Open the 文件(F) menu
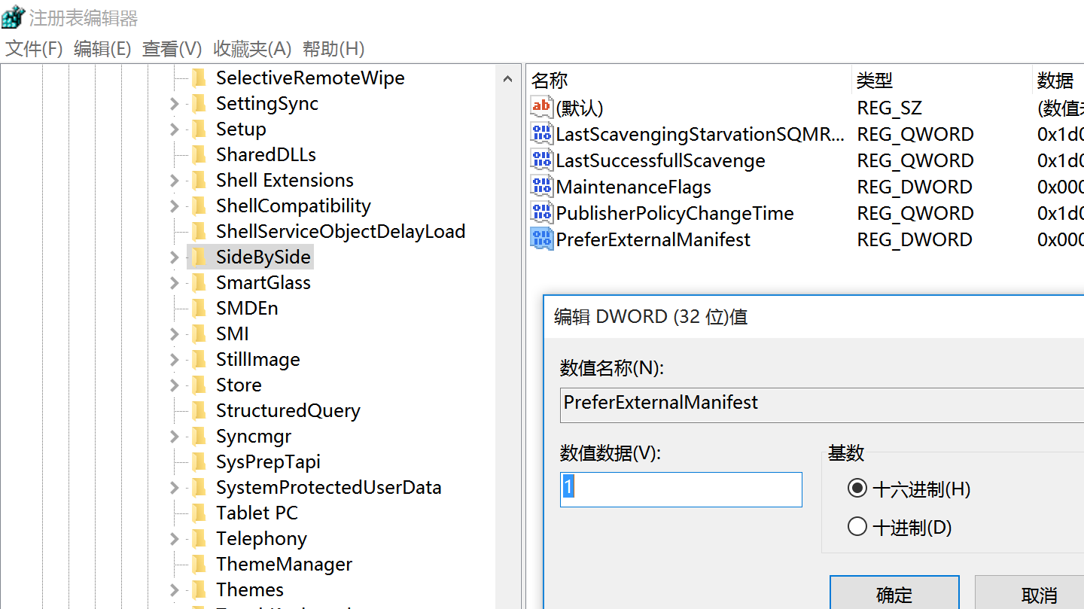This screenshot has width=1084, height=609. coord(34,49)
